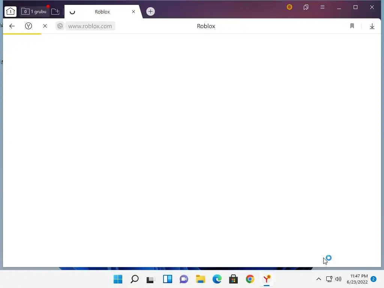Show site connection info globe icon
Image resolution: width=384 pixels, height=288 pixels.
tap(60, 26)
